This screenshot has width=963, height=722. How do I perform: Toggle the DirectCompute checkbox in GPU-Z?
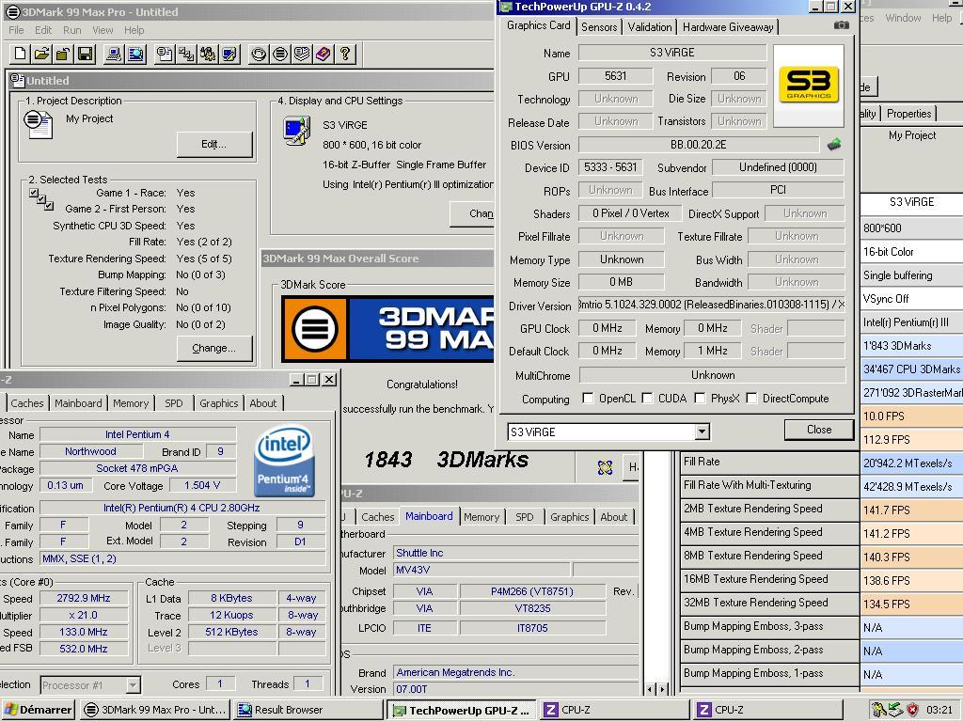(x=751, y=399)
